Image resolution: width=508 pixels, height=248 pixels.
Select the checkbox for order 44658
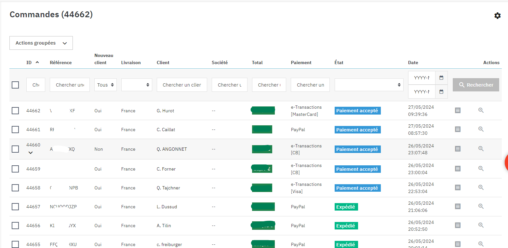click(x=15, y=188)
